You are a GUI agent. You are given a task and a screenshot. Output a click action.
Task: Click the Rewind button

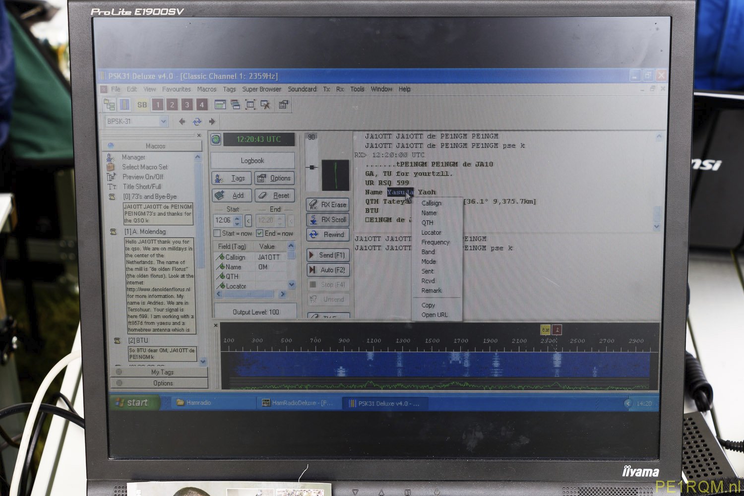pyautogui.click(x=328, y=235)
